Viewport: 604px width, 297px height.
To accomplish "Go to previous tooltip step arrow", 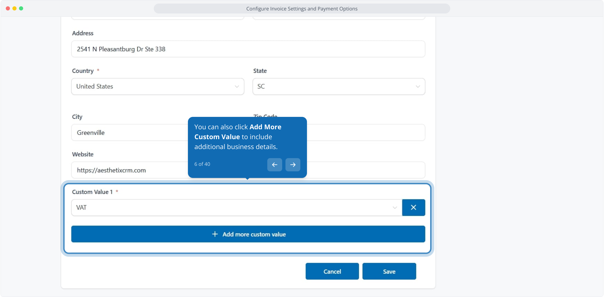I will coord(274,165).
